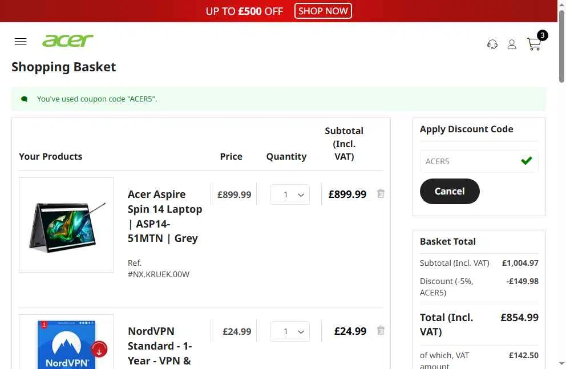The image size is (566, 369).
Task: Click SHOP NOW in the promo banner
Action: (x=323, y=11)
